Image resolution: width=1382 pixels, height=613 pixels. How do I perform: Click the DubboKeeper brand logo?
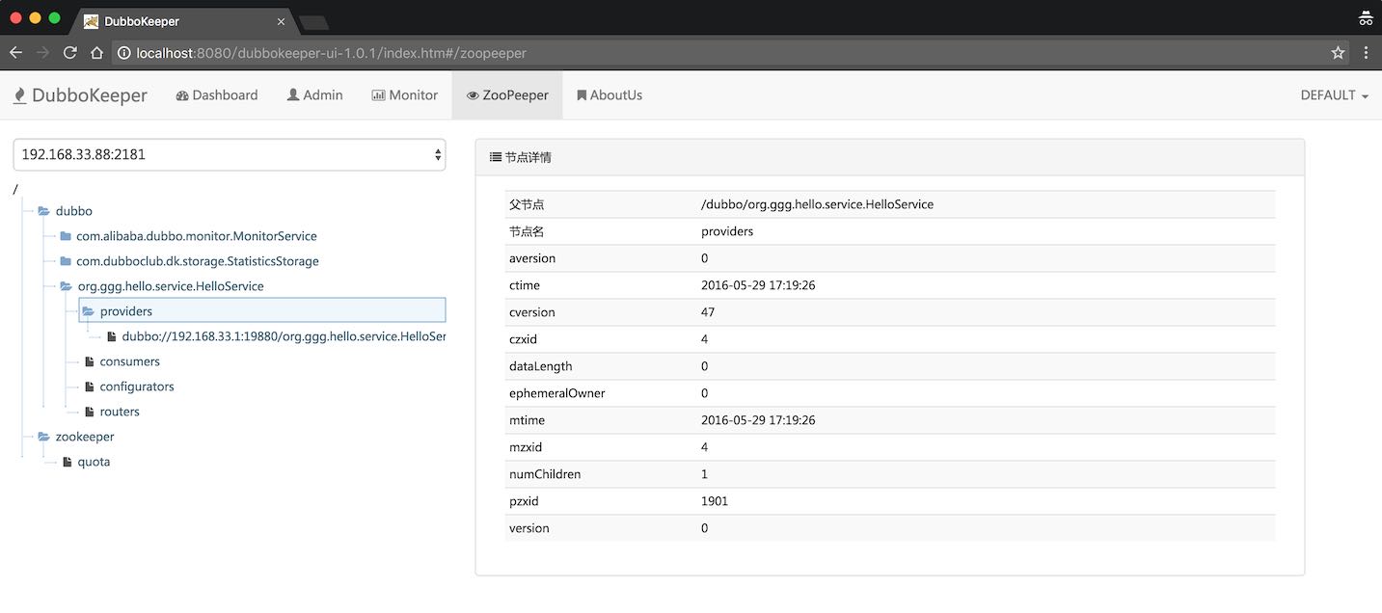click(x=80, y=94)
